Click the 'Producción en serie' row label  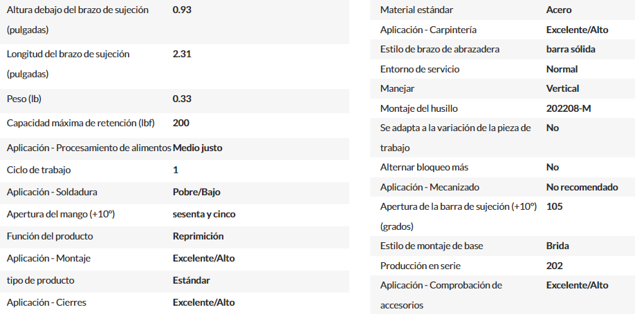[x=421, y=266]
